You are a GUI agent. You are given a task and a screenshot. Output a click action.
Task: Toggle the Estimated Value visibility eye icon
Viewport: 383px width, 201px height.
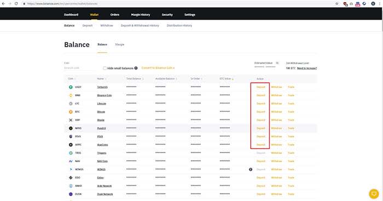tap(277, 63)
